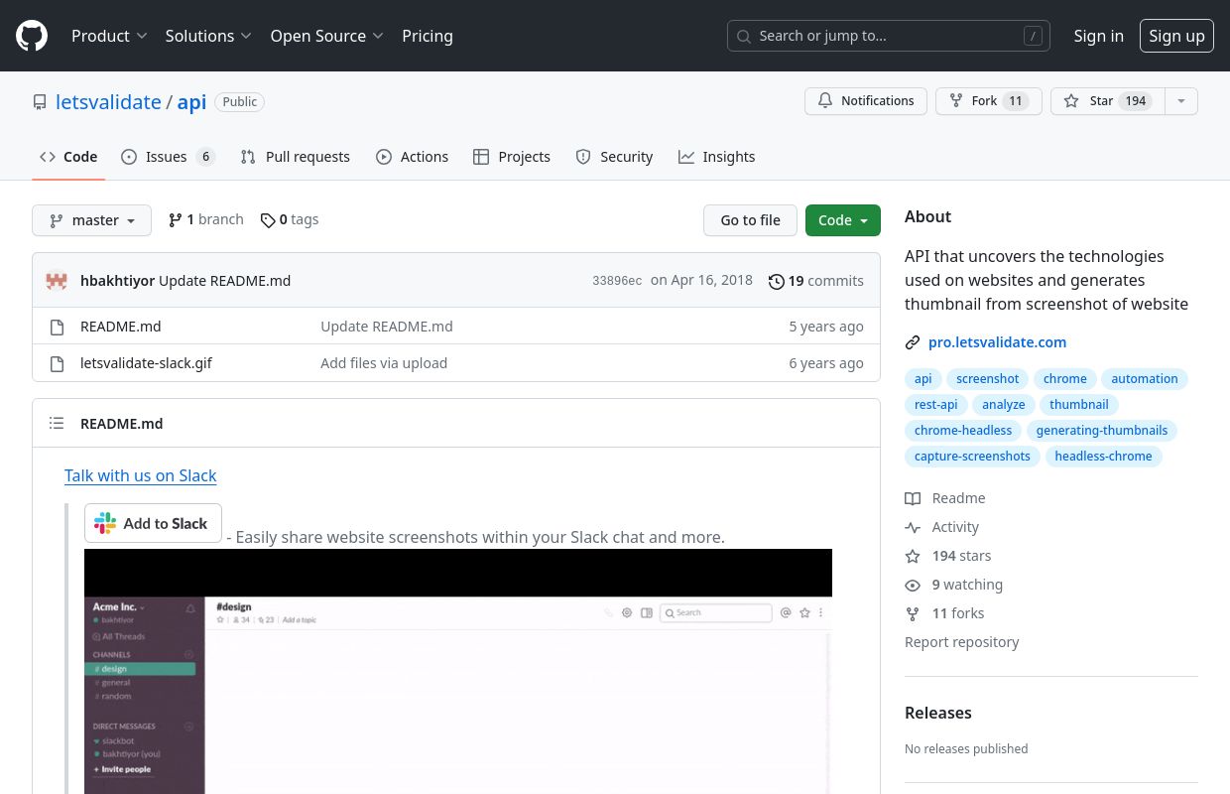The image size is (1230, 794).
Task: Select the chrome topic tag
Action: point(1065,379)
